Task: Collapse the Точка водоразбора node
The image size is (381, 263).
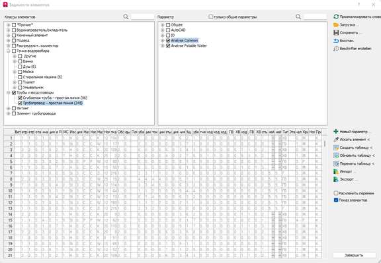Action: point(9,51)
